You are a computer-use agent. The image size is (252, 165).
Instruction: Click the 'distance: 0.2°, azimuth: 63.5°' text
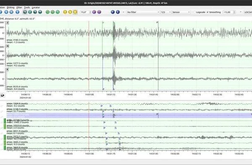coord(20,18)
